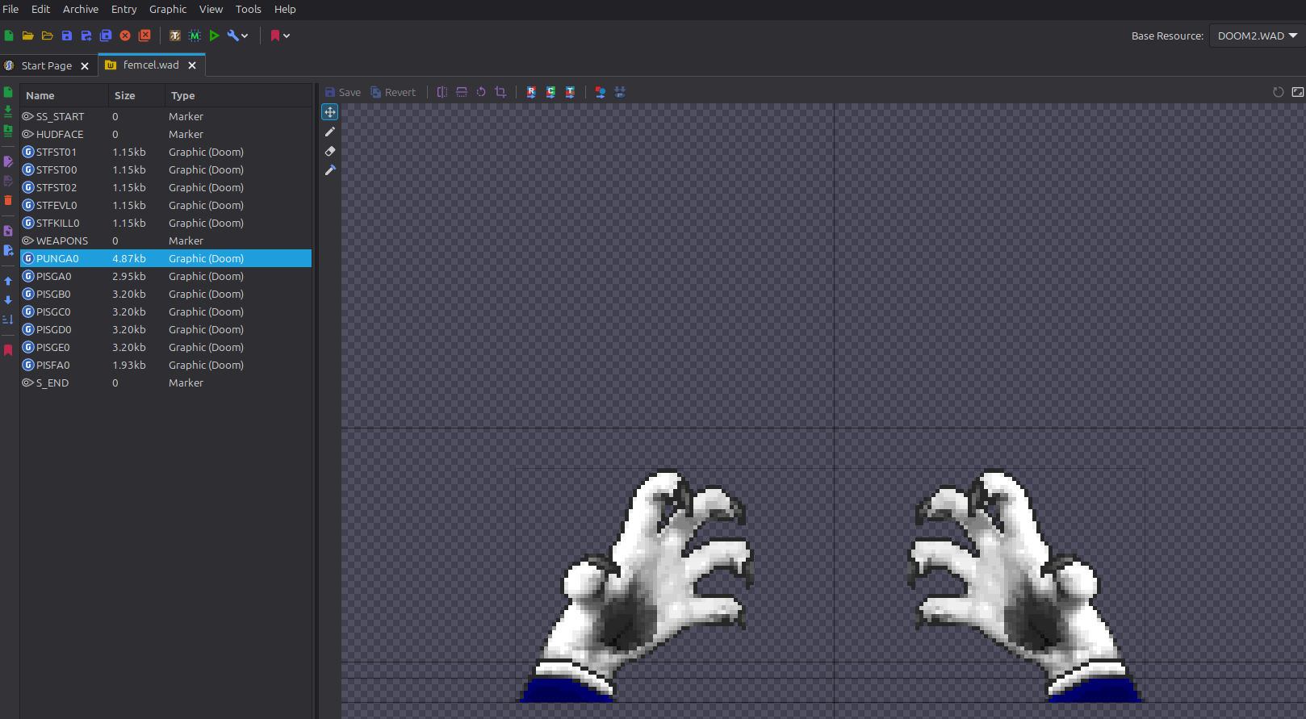Image resolution: width=1306 pixels, height=719 pixels.
Task: Select the Translate brush tool
Action: tap(330, 170)
